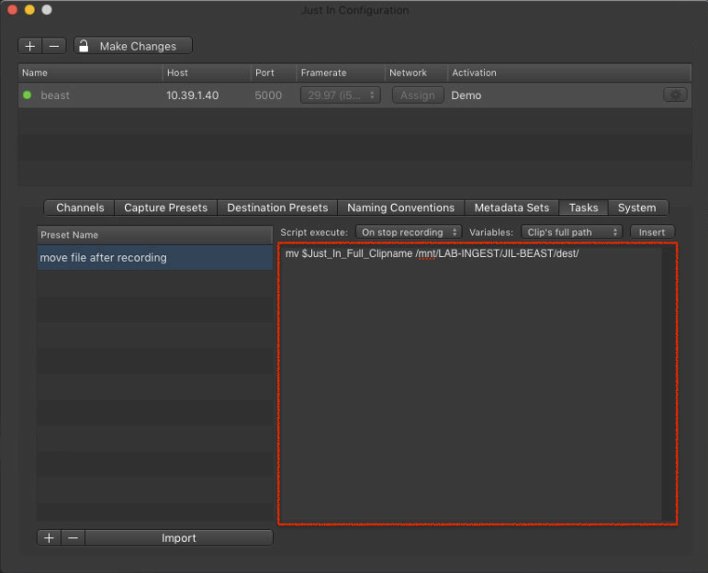Click the Activation column header
Screen dimensions: 708x573
569,73
